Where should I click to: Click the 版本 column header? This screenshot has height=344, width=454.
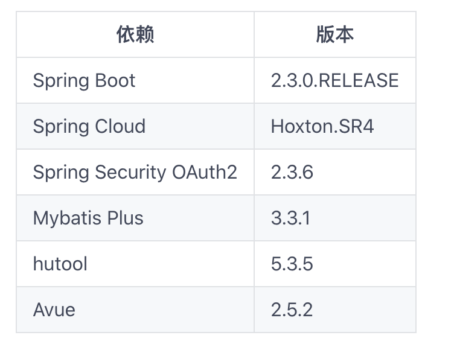[x=335, y=34]
